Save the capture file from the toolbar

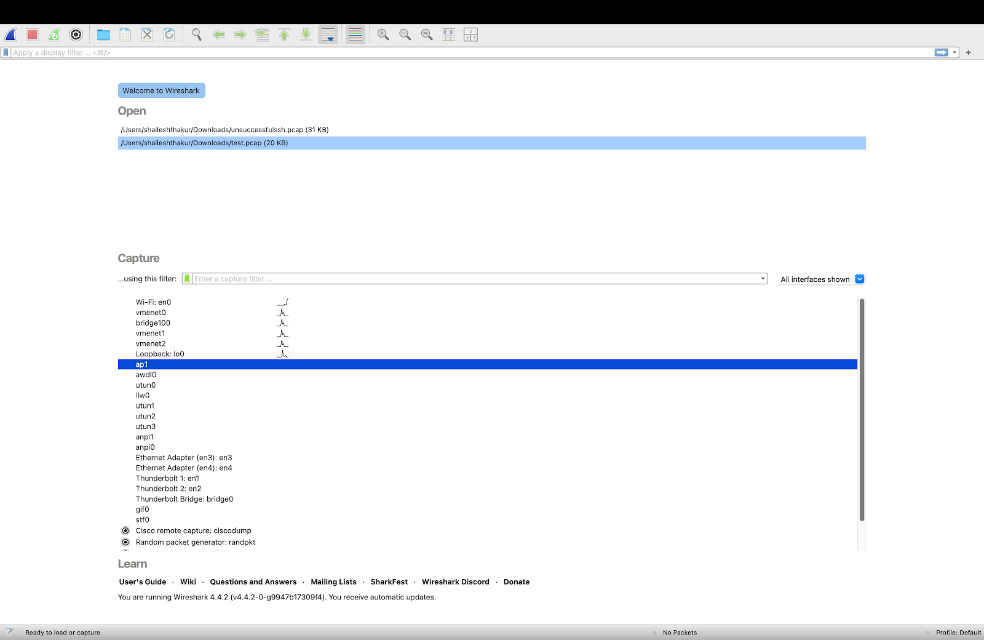click(x=125, y=35)
